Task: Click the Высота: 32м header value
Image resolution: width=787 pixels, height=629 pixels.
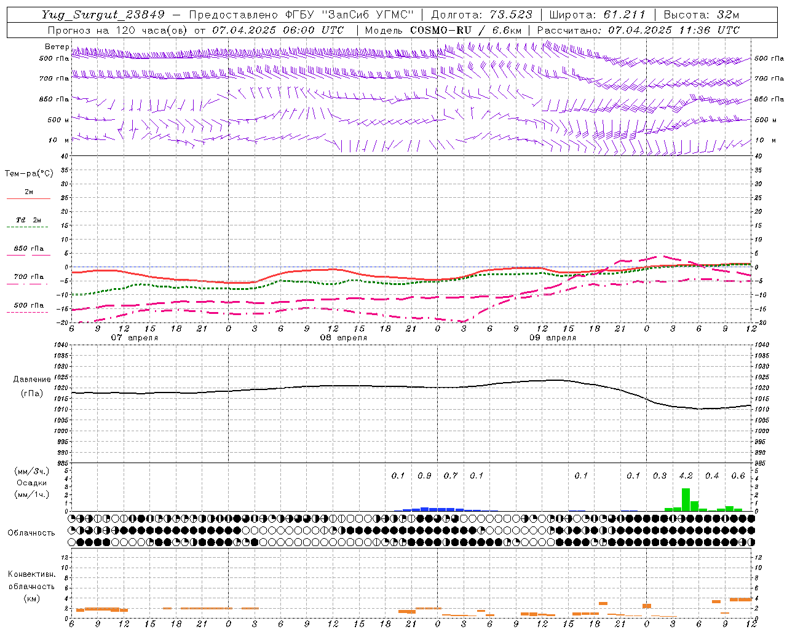Action: [702, 15]
